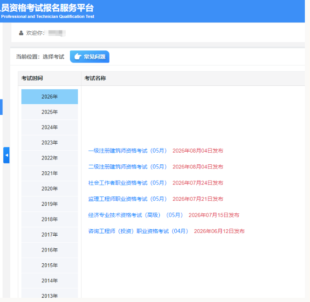This screenshot has width=310, height=302.
Task: Click the platform title banner text
Action: pos(47,8)
